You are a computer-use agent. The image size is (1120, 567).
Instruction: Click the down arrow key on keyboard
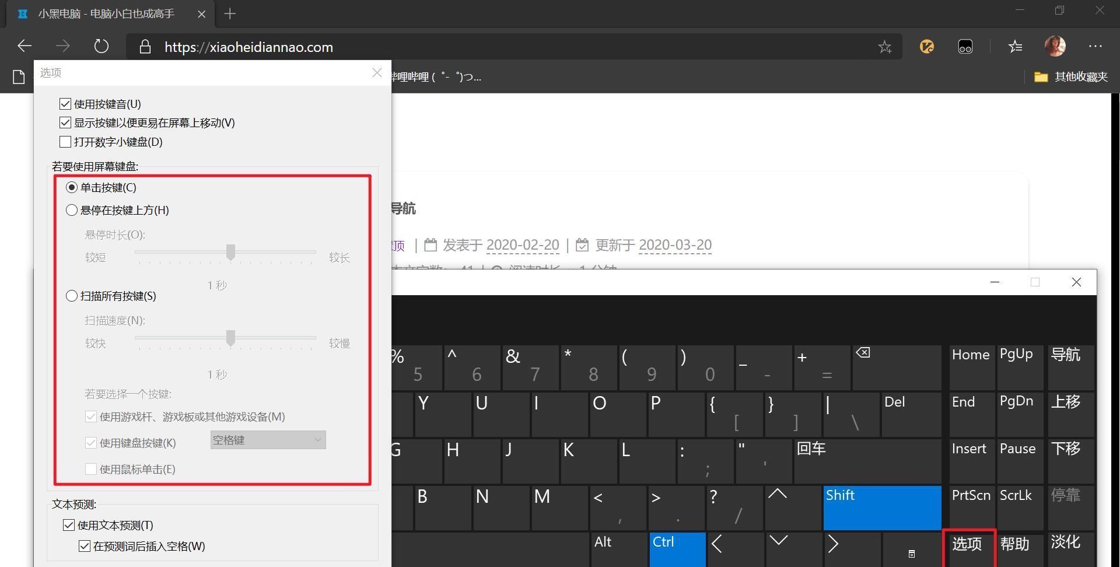[793, 549]
